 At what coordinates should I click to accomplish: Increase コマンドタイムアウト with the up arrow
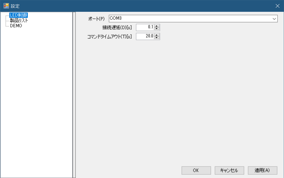point(157,35)
